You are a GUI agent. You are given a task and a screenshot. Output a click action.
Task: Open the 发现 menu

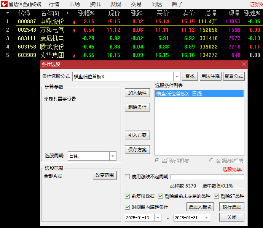[x=116, y=4]
